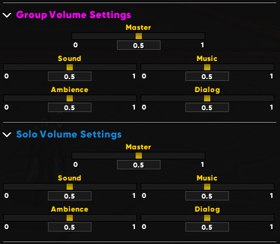
Task: Focus the Group Sound value field
Action: 70,77
